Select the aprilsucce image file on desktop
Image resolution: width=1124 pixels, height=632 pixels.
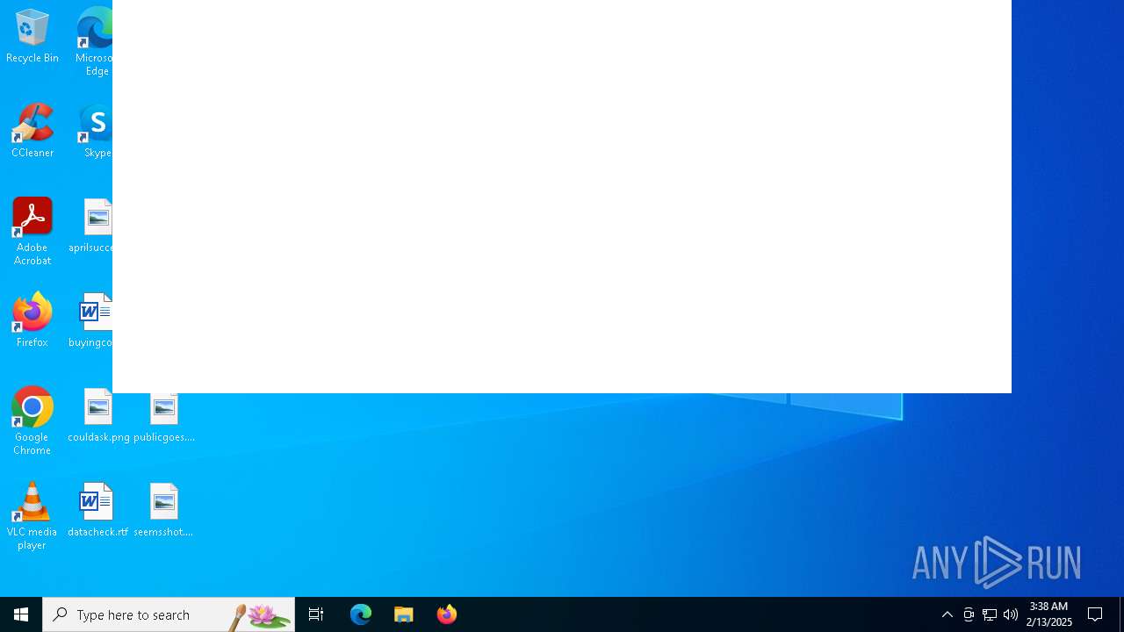coord(91,226)
